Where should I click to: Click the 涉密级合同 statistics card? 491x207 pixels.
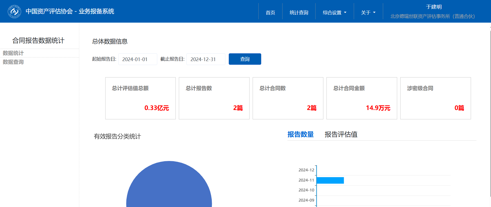(x=435, y=98)
